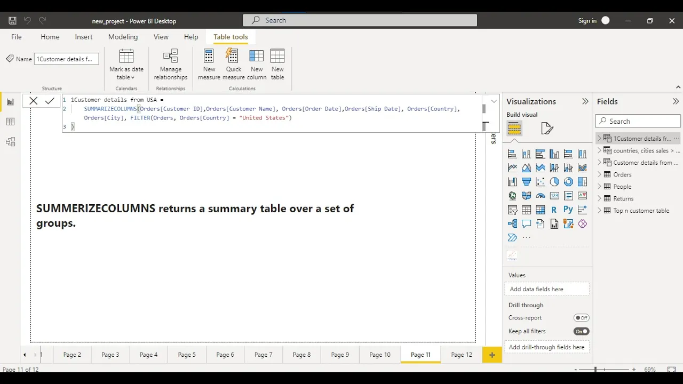This screenshot has width=683, height=384.
Task: Expand the formula bar chevron
Action: point(494,101)
